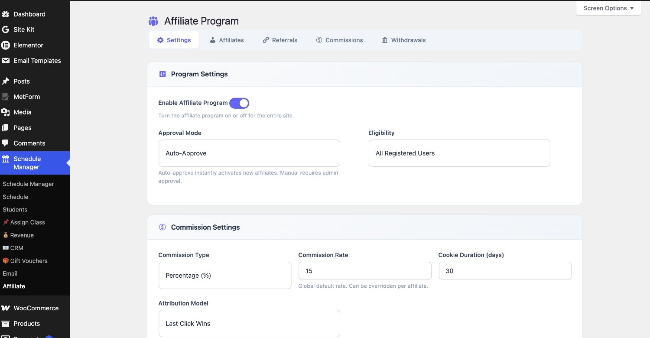Click the Affiliate Program people icon

pos(153,21)
